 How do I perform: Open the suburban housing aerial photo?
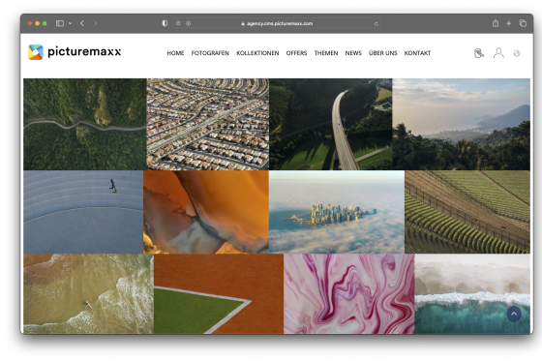point(208,124)
